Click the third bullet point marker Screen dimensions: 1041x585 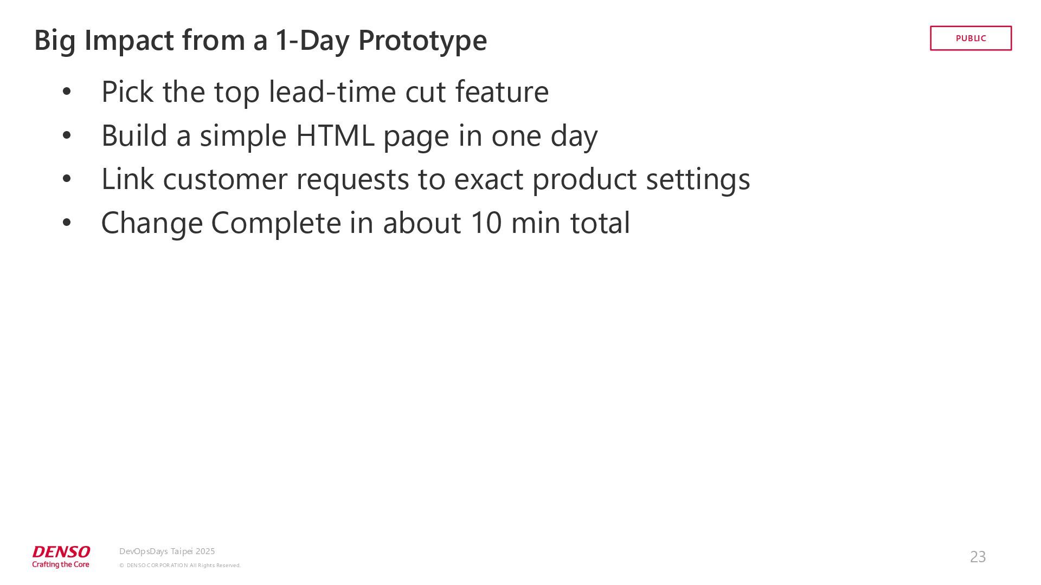click(x=67, y=179)
